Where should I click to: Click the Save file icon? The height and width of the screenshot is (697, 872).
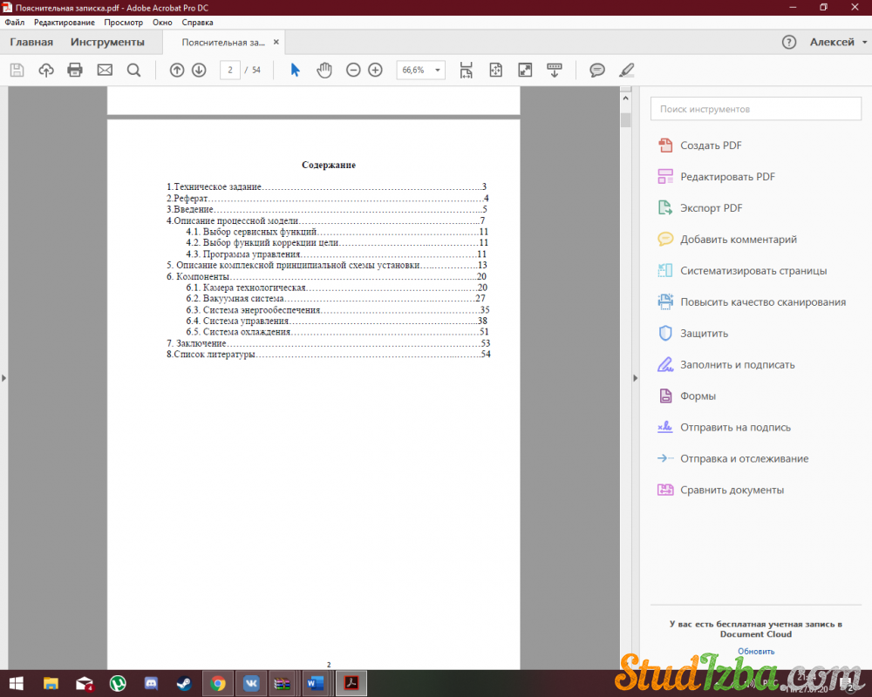click(x=17, y=70)
